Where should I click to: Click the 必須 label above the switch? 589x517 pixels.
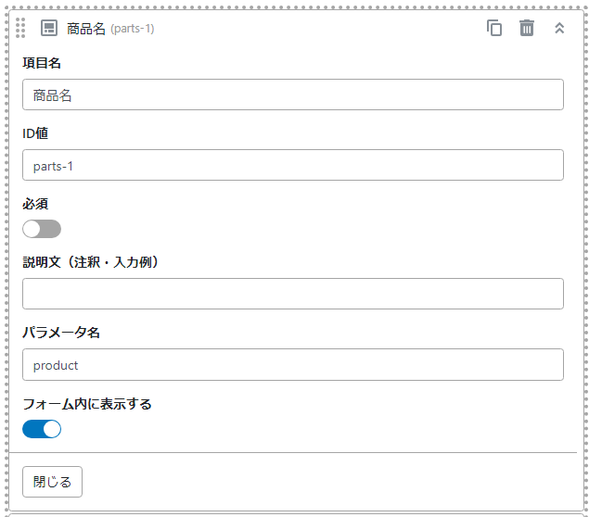[x=35, y=204]
